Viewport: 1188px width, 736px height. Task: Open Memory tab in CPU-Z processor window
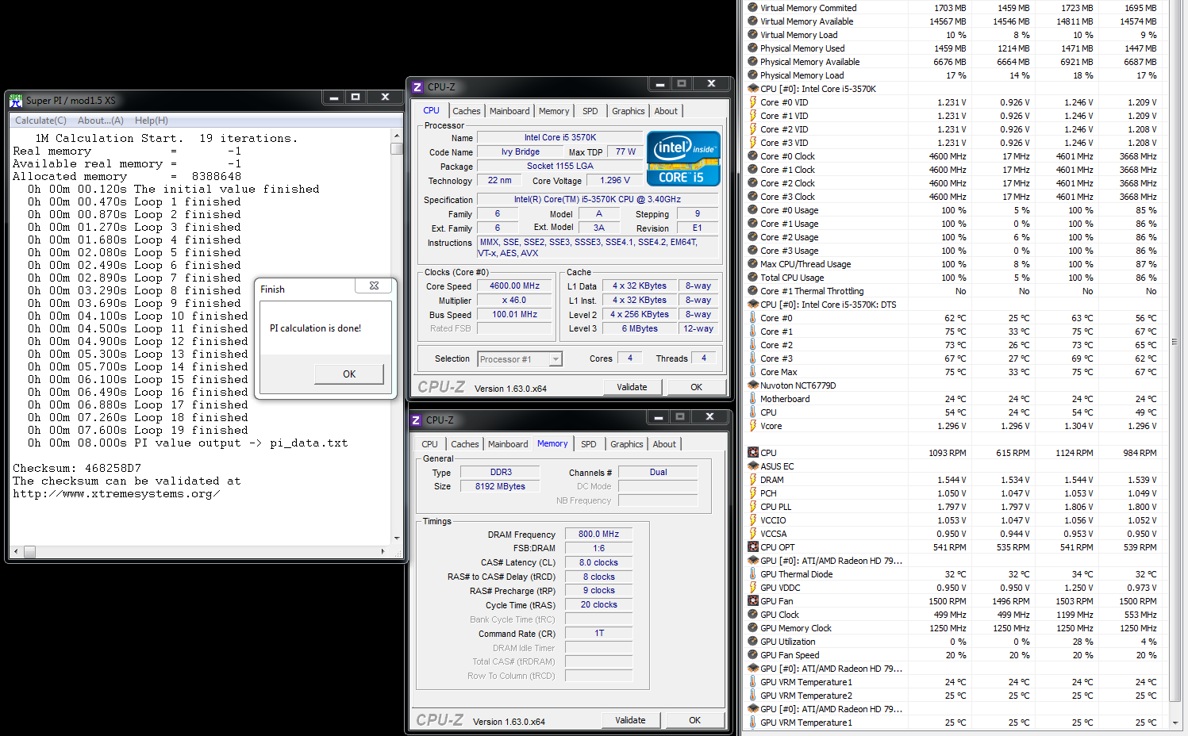[x=554, y=111]
